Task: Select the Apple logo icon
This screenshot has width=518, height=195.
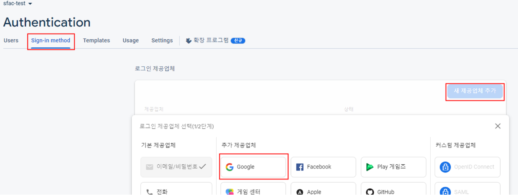Action: [x=300, y=192]
